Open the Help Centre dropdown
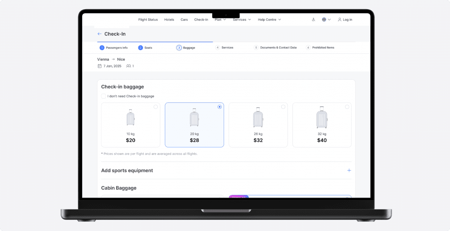 [x=269, y=20]
